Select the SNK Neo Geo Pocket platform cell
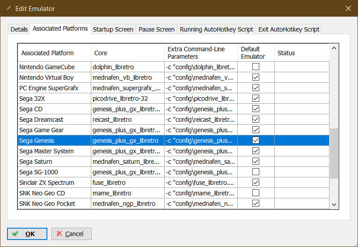The height and width of the screenshot is (247, 358). 54,204
